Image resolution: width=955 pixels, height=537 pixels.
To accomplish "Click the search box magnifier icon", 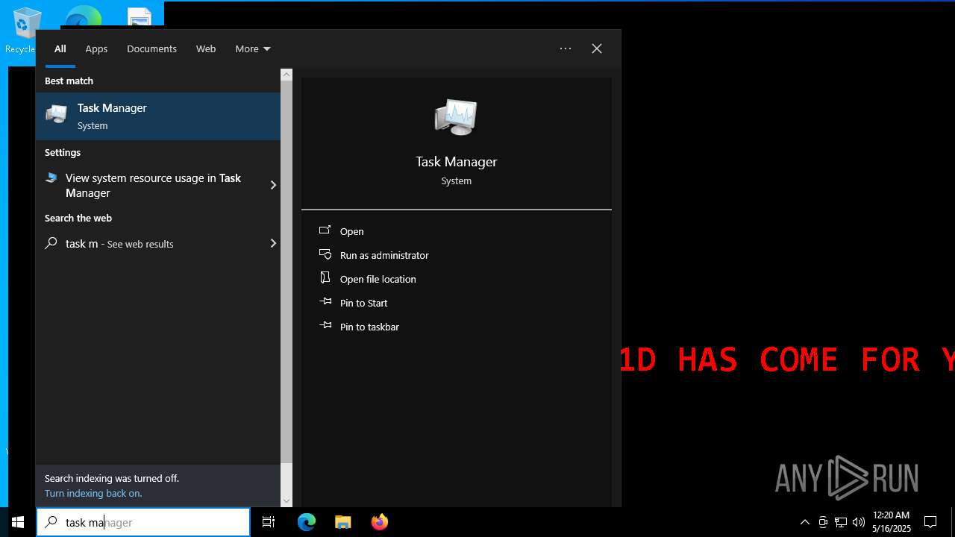I will click(x=51, y=522).
